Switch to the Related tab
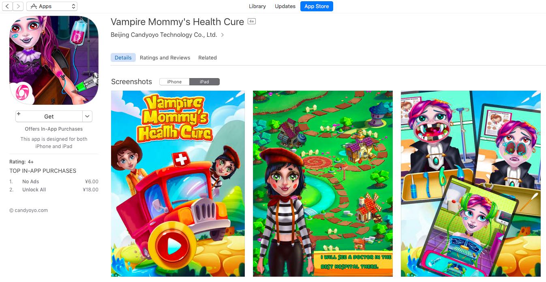546x282 pixels. point(208,57)
